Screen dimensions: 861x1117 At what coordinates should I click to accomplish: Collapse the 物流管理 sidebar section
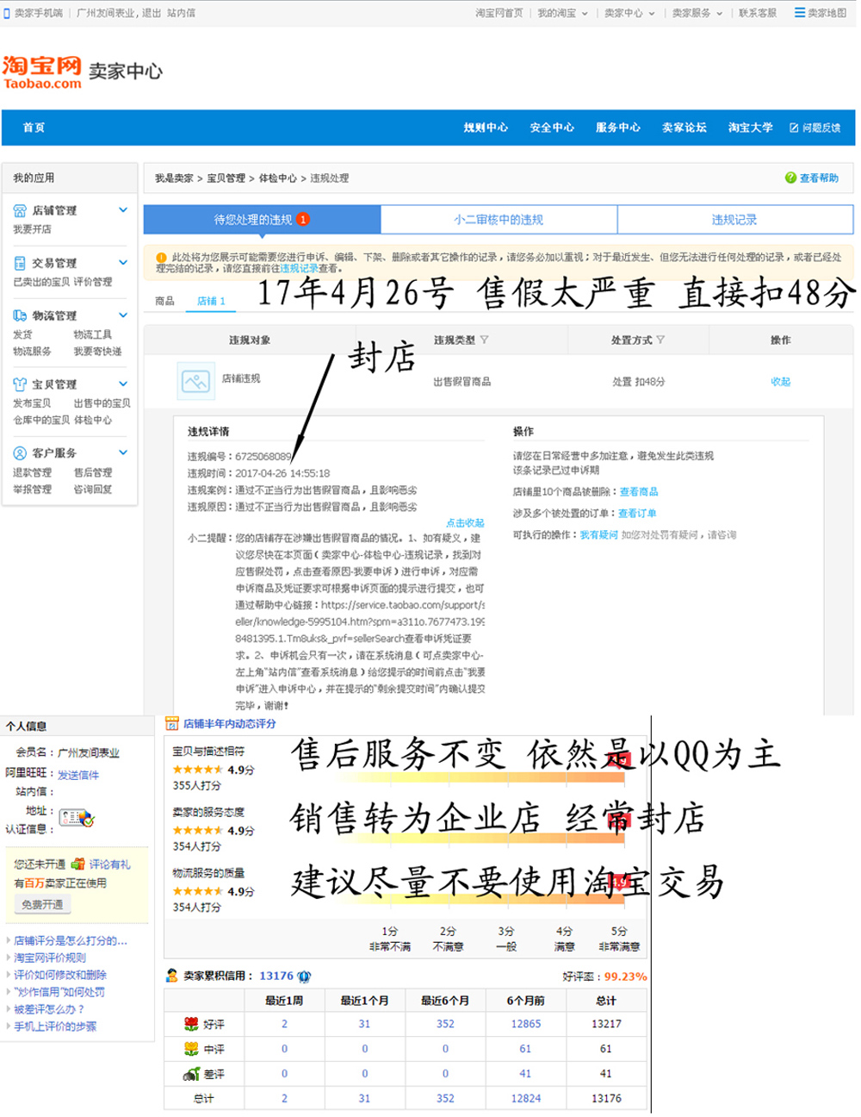coord(123,315)
